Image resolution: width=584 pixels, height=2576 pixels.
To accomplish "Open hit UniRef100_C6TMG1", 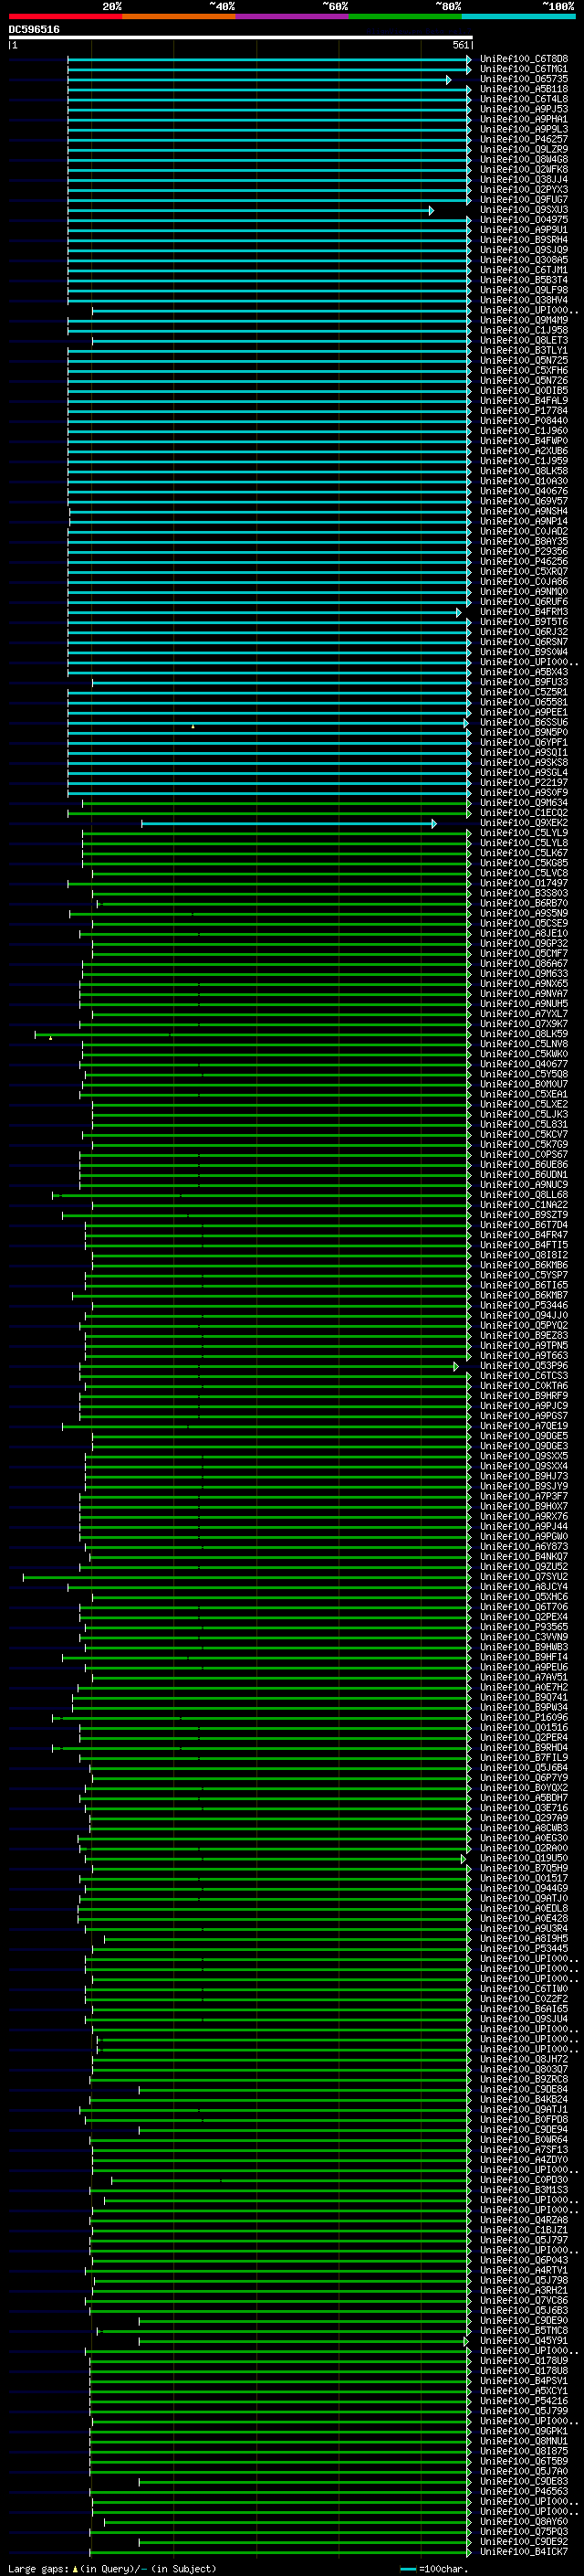I will pyautogui.click(x=523, y=69).
